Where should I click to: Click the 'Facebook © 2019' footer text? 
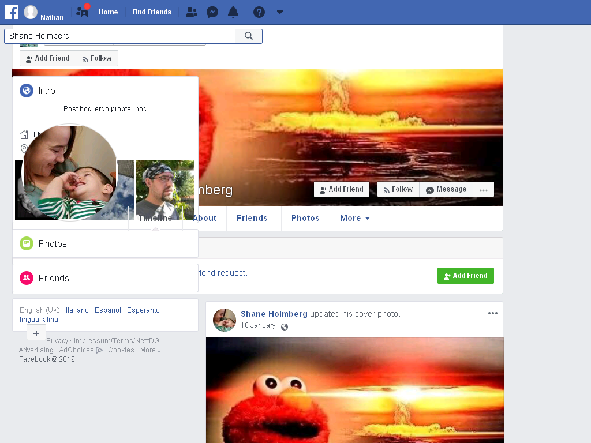(47, 359)
